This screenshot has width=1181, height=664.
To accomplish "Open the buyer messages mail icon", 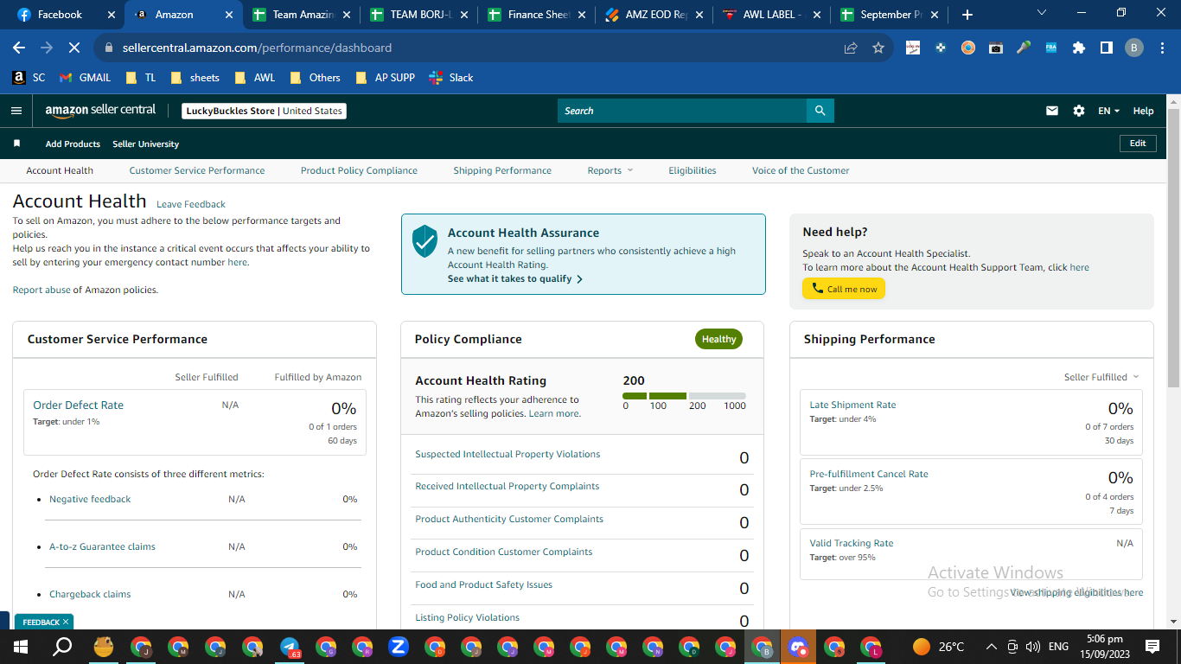I will point(1052,111).
